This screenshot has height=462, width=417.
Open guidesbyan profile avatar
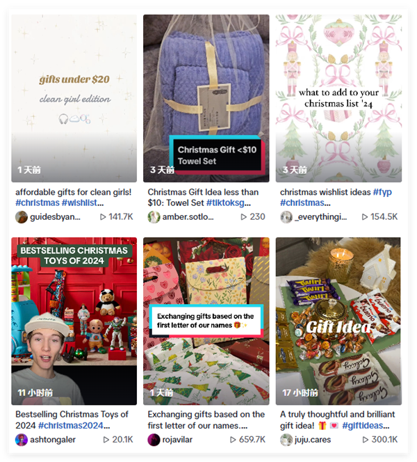(x=21, y=217)
